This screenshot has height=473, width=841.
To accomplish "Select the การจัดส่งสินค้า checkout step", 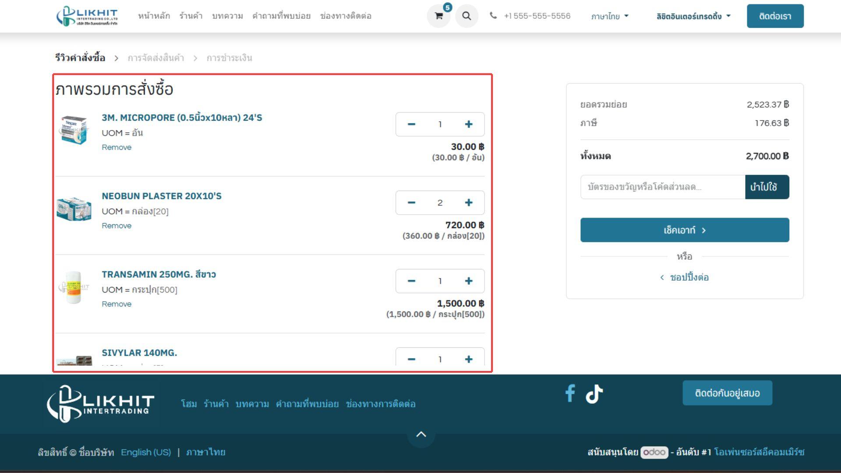I will click(x=155, y=58).
